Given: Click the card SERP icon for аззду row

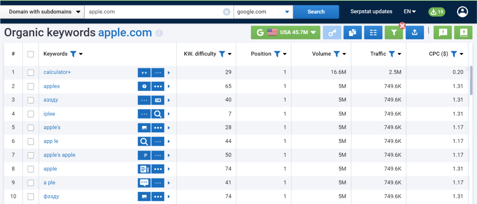Looking at the screenshot, I should point(158,100).
